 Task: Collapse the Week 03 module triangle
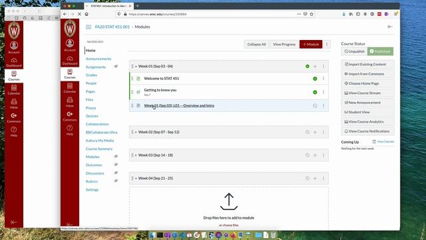click(x=136, y=155)
